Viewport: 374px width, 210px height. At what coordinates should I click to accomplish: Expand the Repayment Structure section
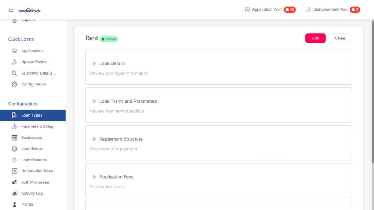click(x=95, y=139)
